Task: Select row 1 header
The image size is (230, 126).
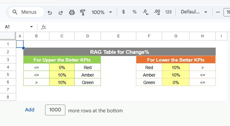Action: pos(8,44)
